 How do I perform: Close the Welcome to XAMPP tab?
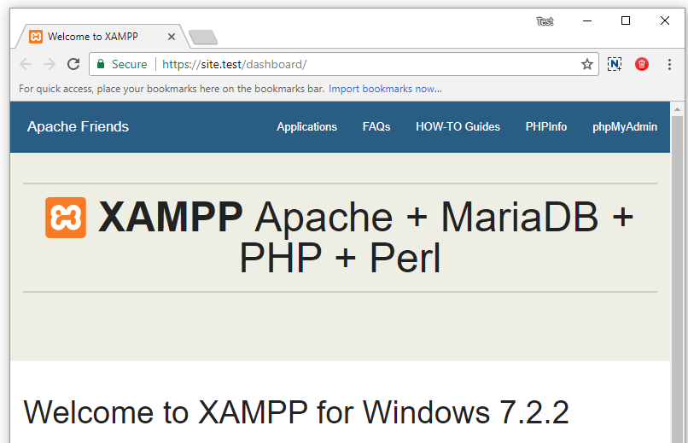click(172, 37)
